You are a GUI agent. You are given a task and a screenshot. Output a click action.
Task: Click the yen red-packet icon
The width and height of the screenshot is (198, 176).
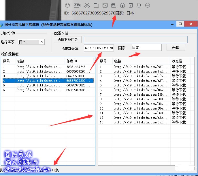[131, 5]
